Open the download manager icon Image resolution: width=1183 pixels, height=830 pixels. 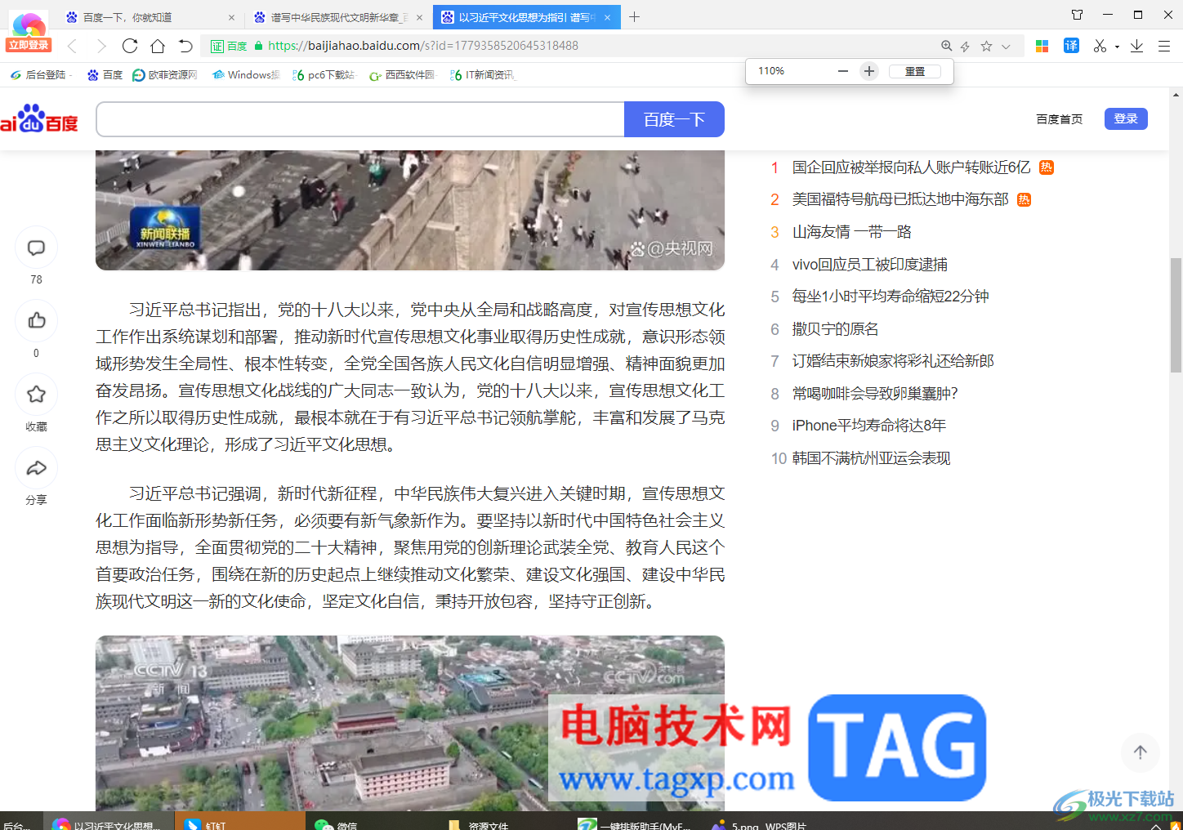point(1136,47)
